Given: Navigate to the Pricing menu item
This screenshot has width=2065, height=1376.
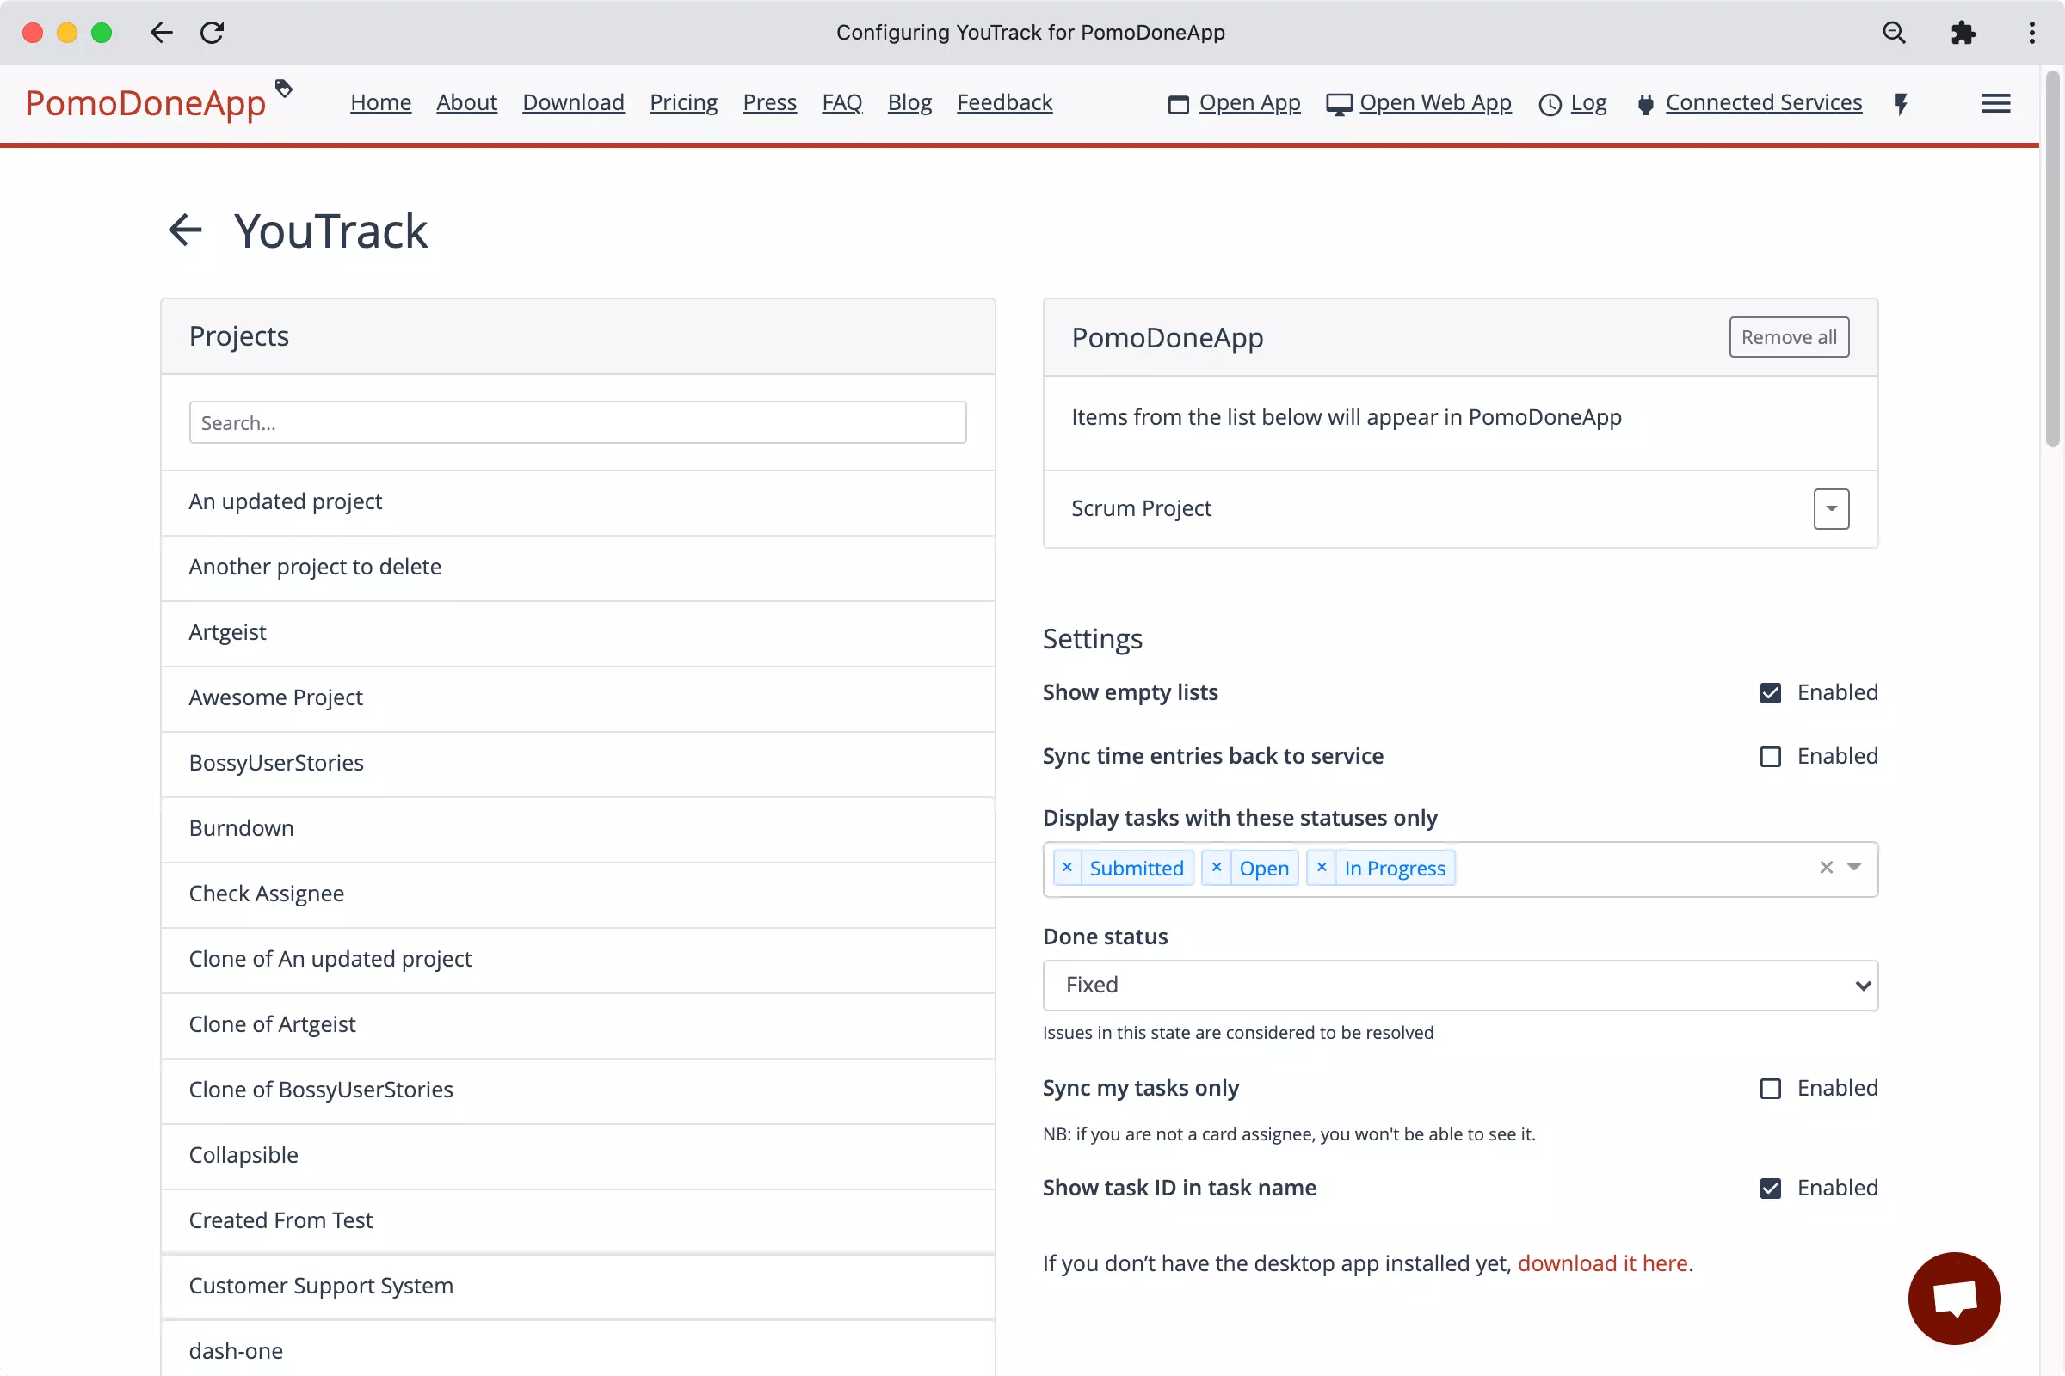Looking at the screenshot, I should pyautogui.click(x=682, y=101).
